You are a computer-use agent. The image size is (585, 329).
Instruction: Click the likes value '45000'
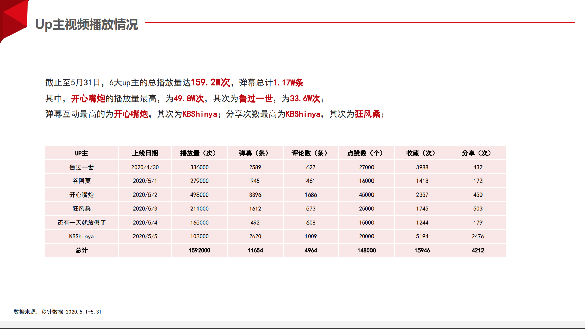[x=366, y=195]
